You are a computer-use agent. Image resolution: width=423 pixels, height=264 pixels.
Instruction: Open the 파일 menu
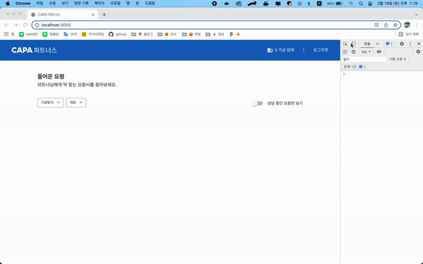tap(39, 4)
